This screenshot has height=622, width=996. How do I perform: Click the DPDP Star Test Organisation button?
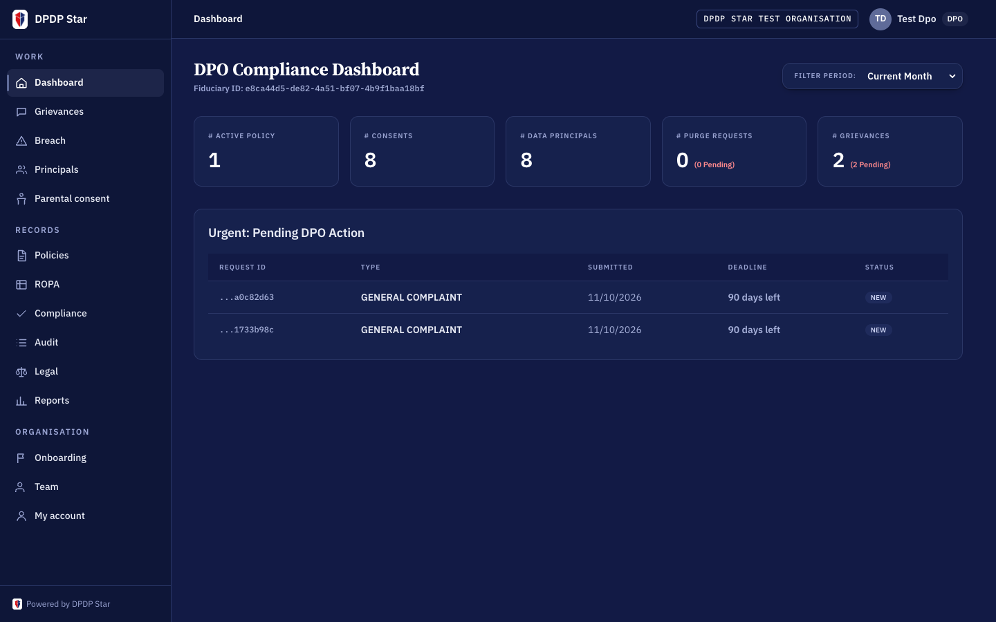coord(777,19)
